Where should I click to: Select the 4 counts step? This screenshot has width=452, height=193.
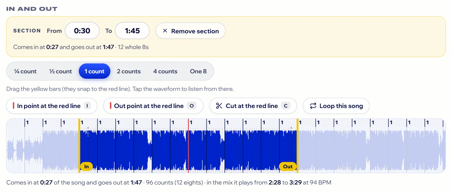point(165,71)
